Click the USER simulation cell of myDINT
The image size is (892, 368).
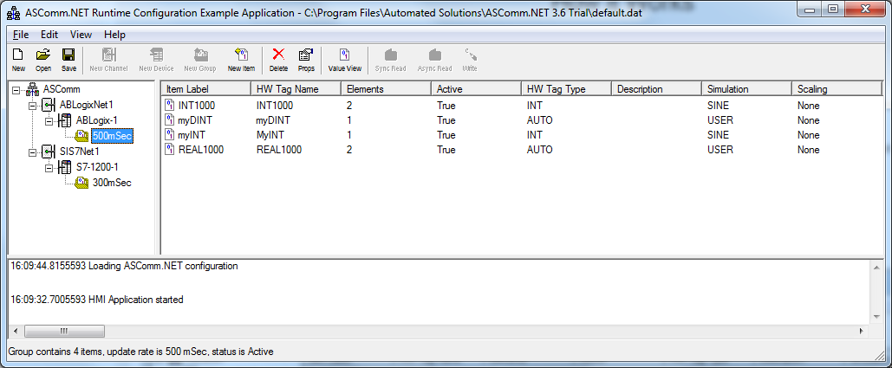720,120
